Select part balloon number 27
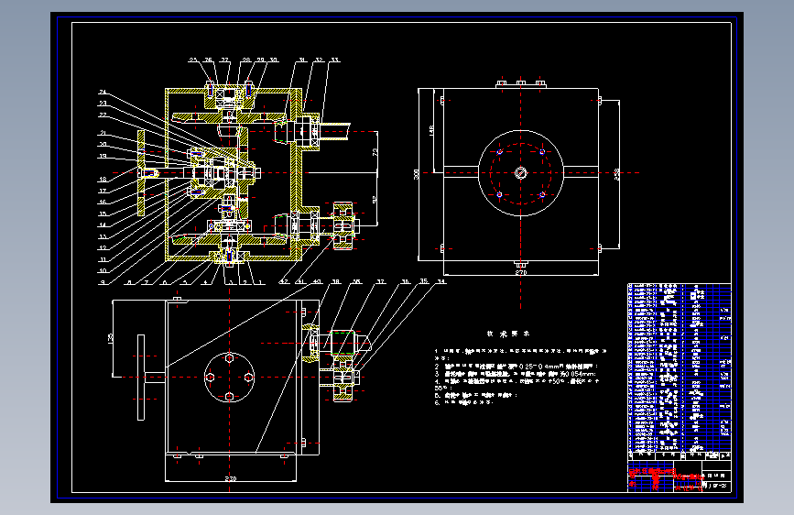 pos(225,60)
